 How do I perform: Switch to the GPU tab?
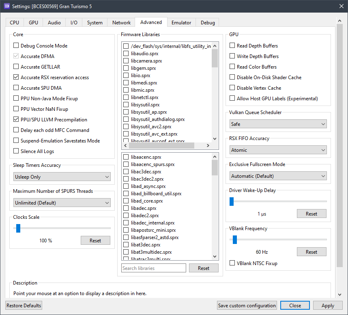click(x=33, y=23)
